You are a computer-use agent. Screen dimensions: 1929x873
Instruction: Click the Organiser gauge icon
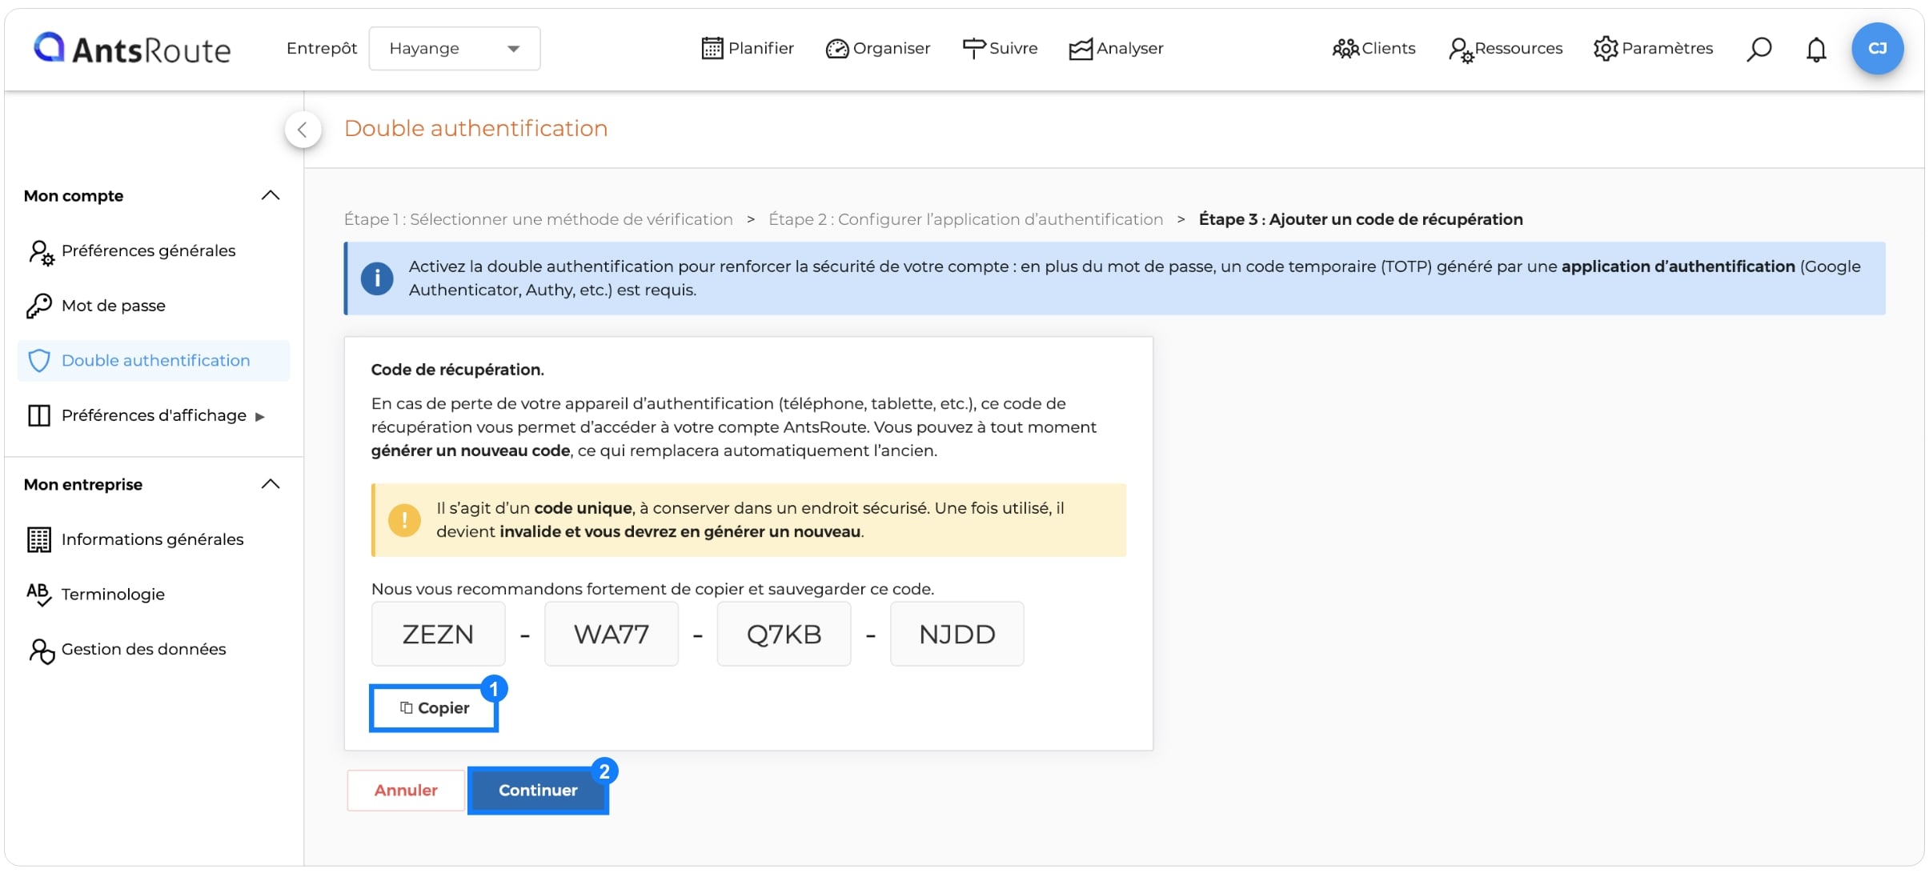(x=836, y=50)
